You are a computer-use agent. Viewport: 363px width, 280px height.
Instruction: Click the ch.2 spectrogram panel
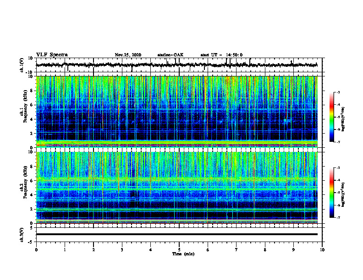tap(176, 188)
